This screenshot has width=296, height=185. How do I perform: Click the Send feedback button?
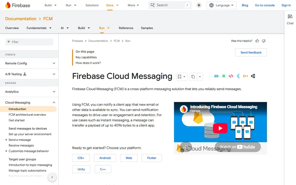(251, 52)
